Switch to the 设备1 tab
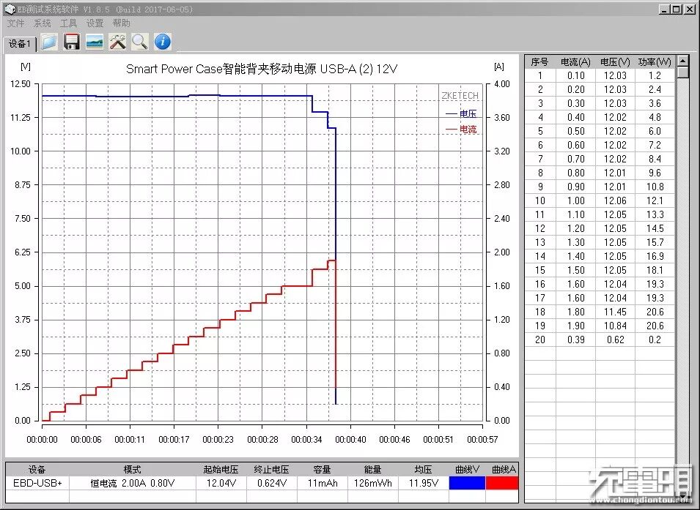The height and width of the screenshot is (510, 700). [x=20, y=44]
